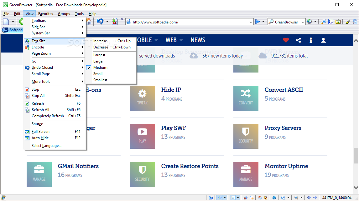Click the share icon in Softpedia header

pos(298,40)
